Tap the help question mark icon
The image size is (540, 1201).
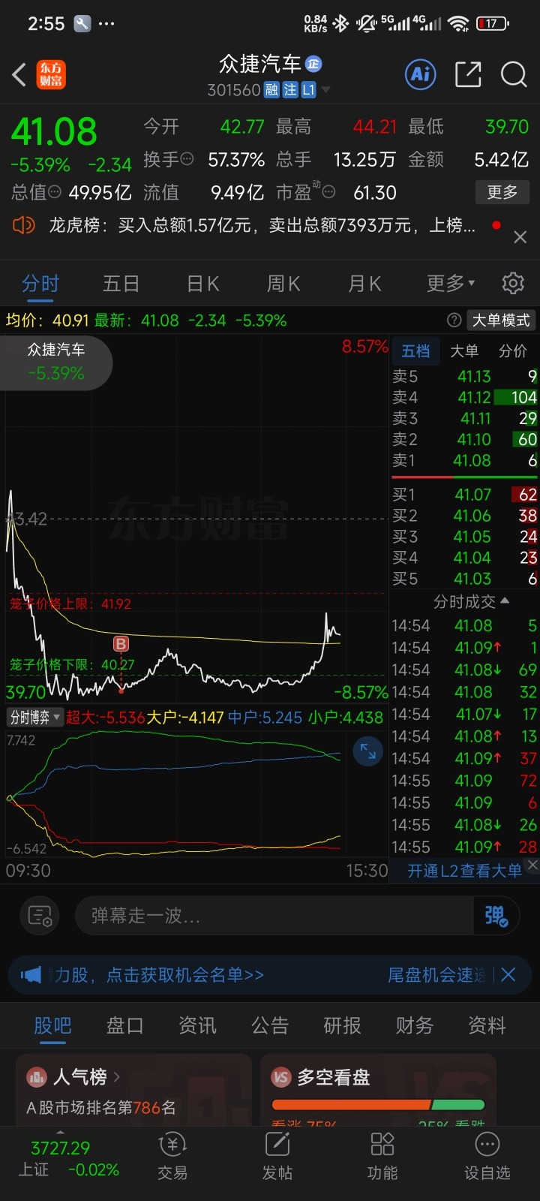(453, 321)
